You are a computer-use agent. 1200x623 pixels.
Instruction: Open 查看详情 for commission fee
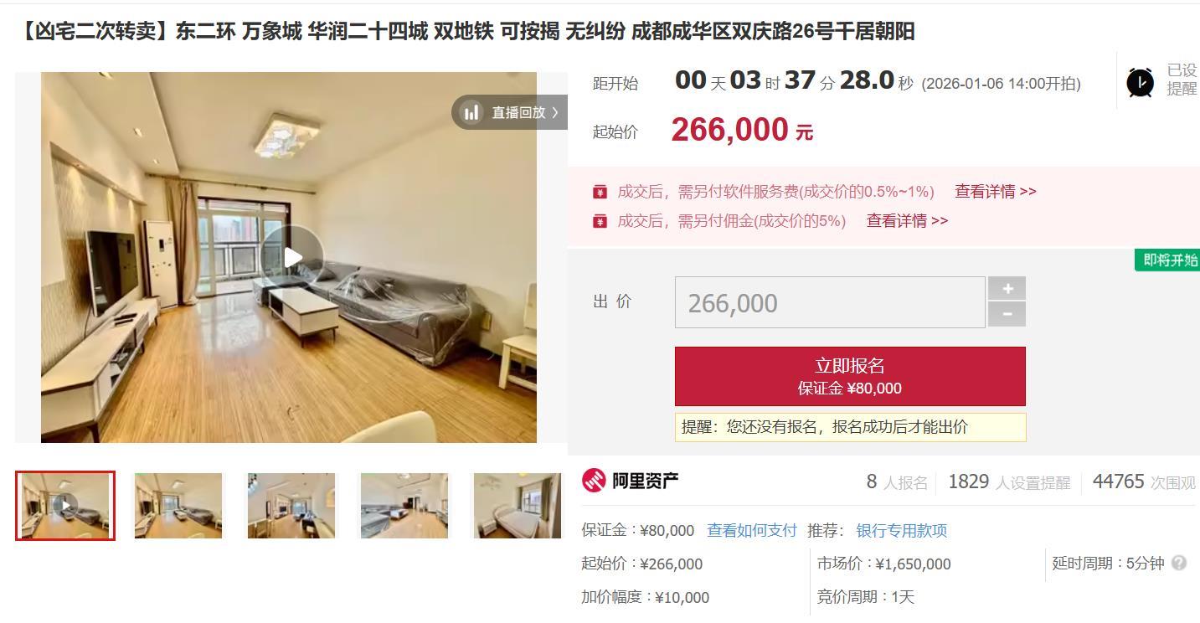pos(907,221)
